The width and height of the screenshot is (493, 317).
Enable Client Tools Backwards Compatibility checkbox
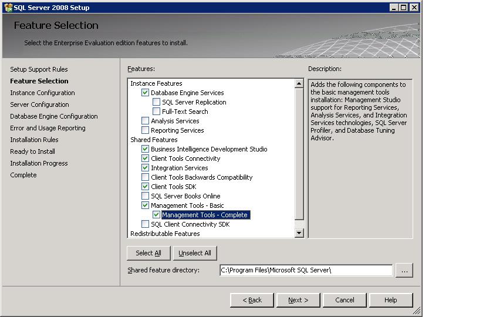pyautogui.click(x=145, y=177)
